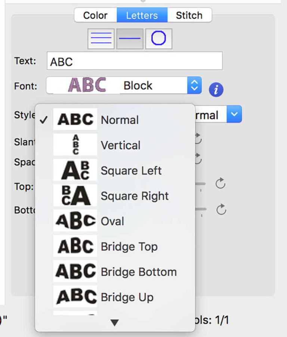Select the circle monogram layout icon
287x337 pixels.
159,38
